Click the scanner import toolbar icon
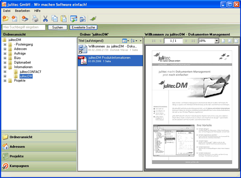This screenshot has width=241, height=178. click(25, 19)
